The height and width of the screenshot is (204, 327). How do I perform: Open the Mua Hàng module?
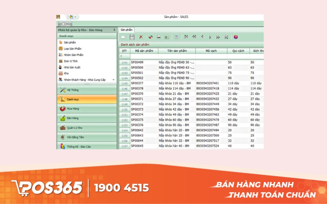point(87,109)
